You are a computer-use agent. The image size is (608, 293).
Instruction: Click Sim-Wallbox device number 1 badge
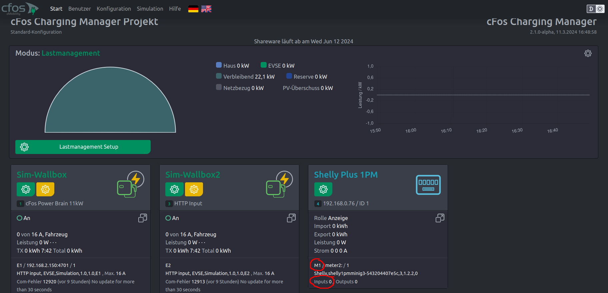point(20,204)
